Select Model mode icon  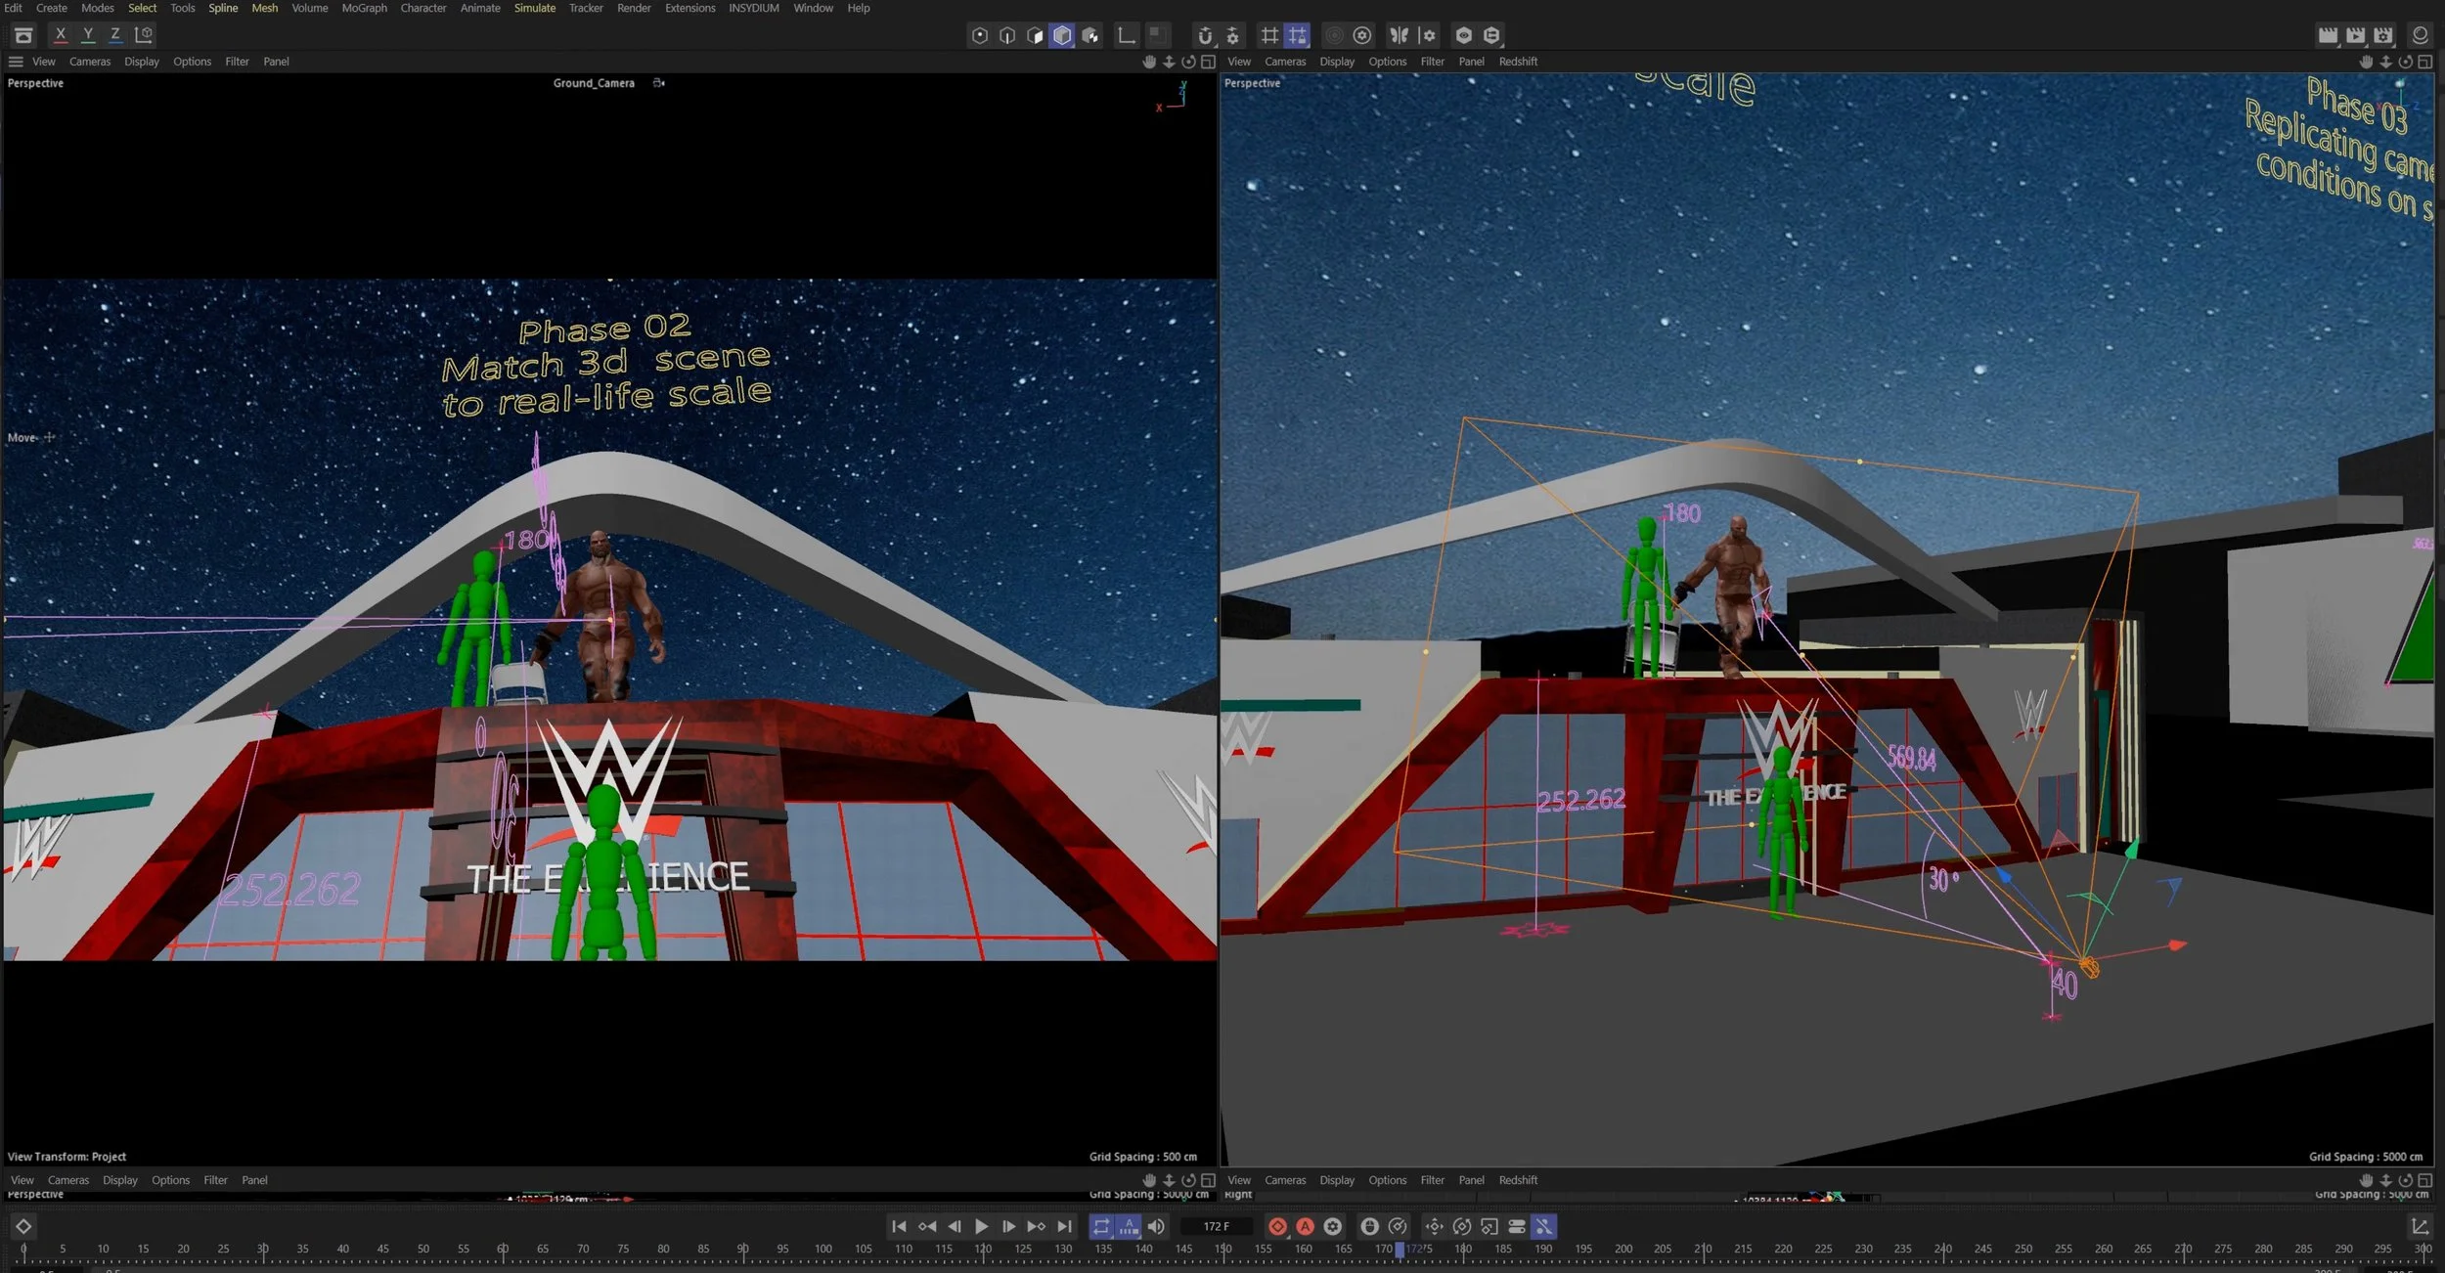[1062, 35]
